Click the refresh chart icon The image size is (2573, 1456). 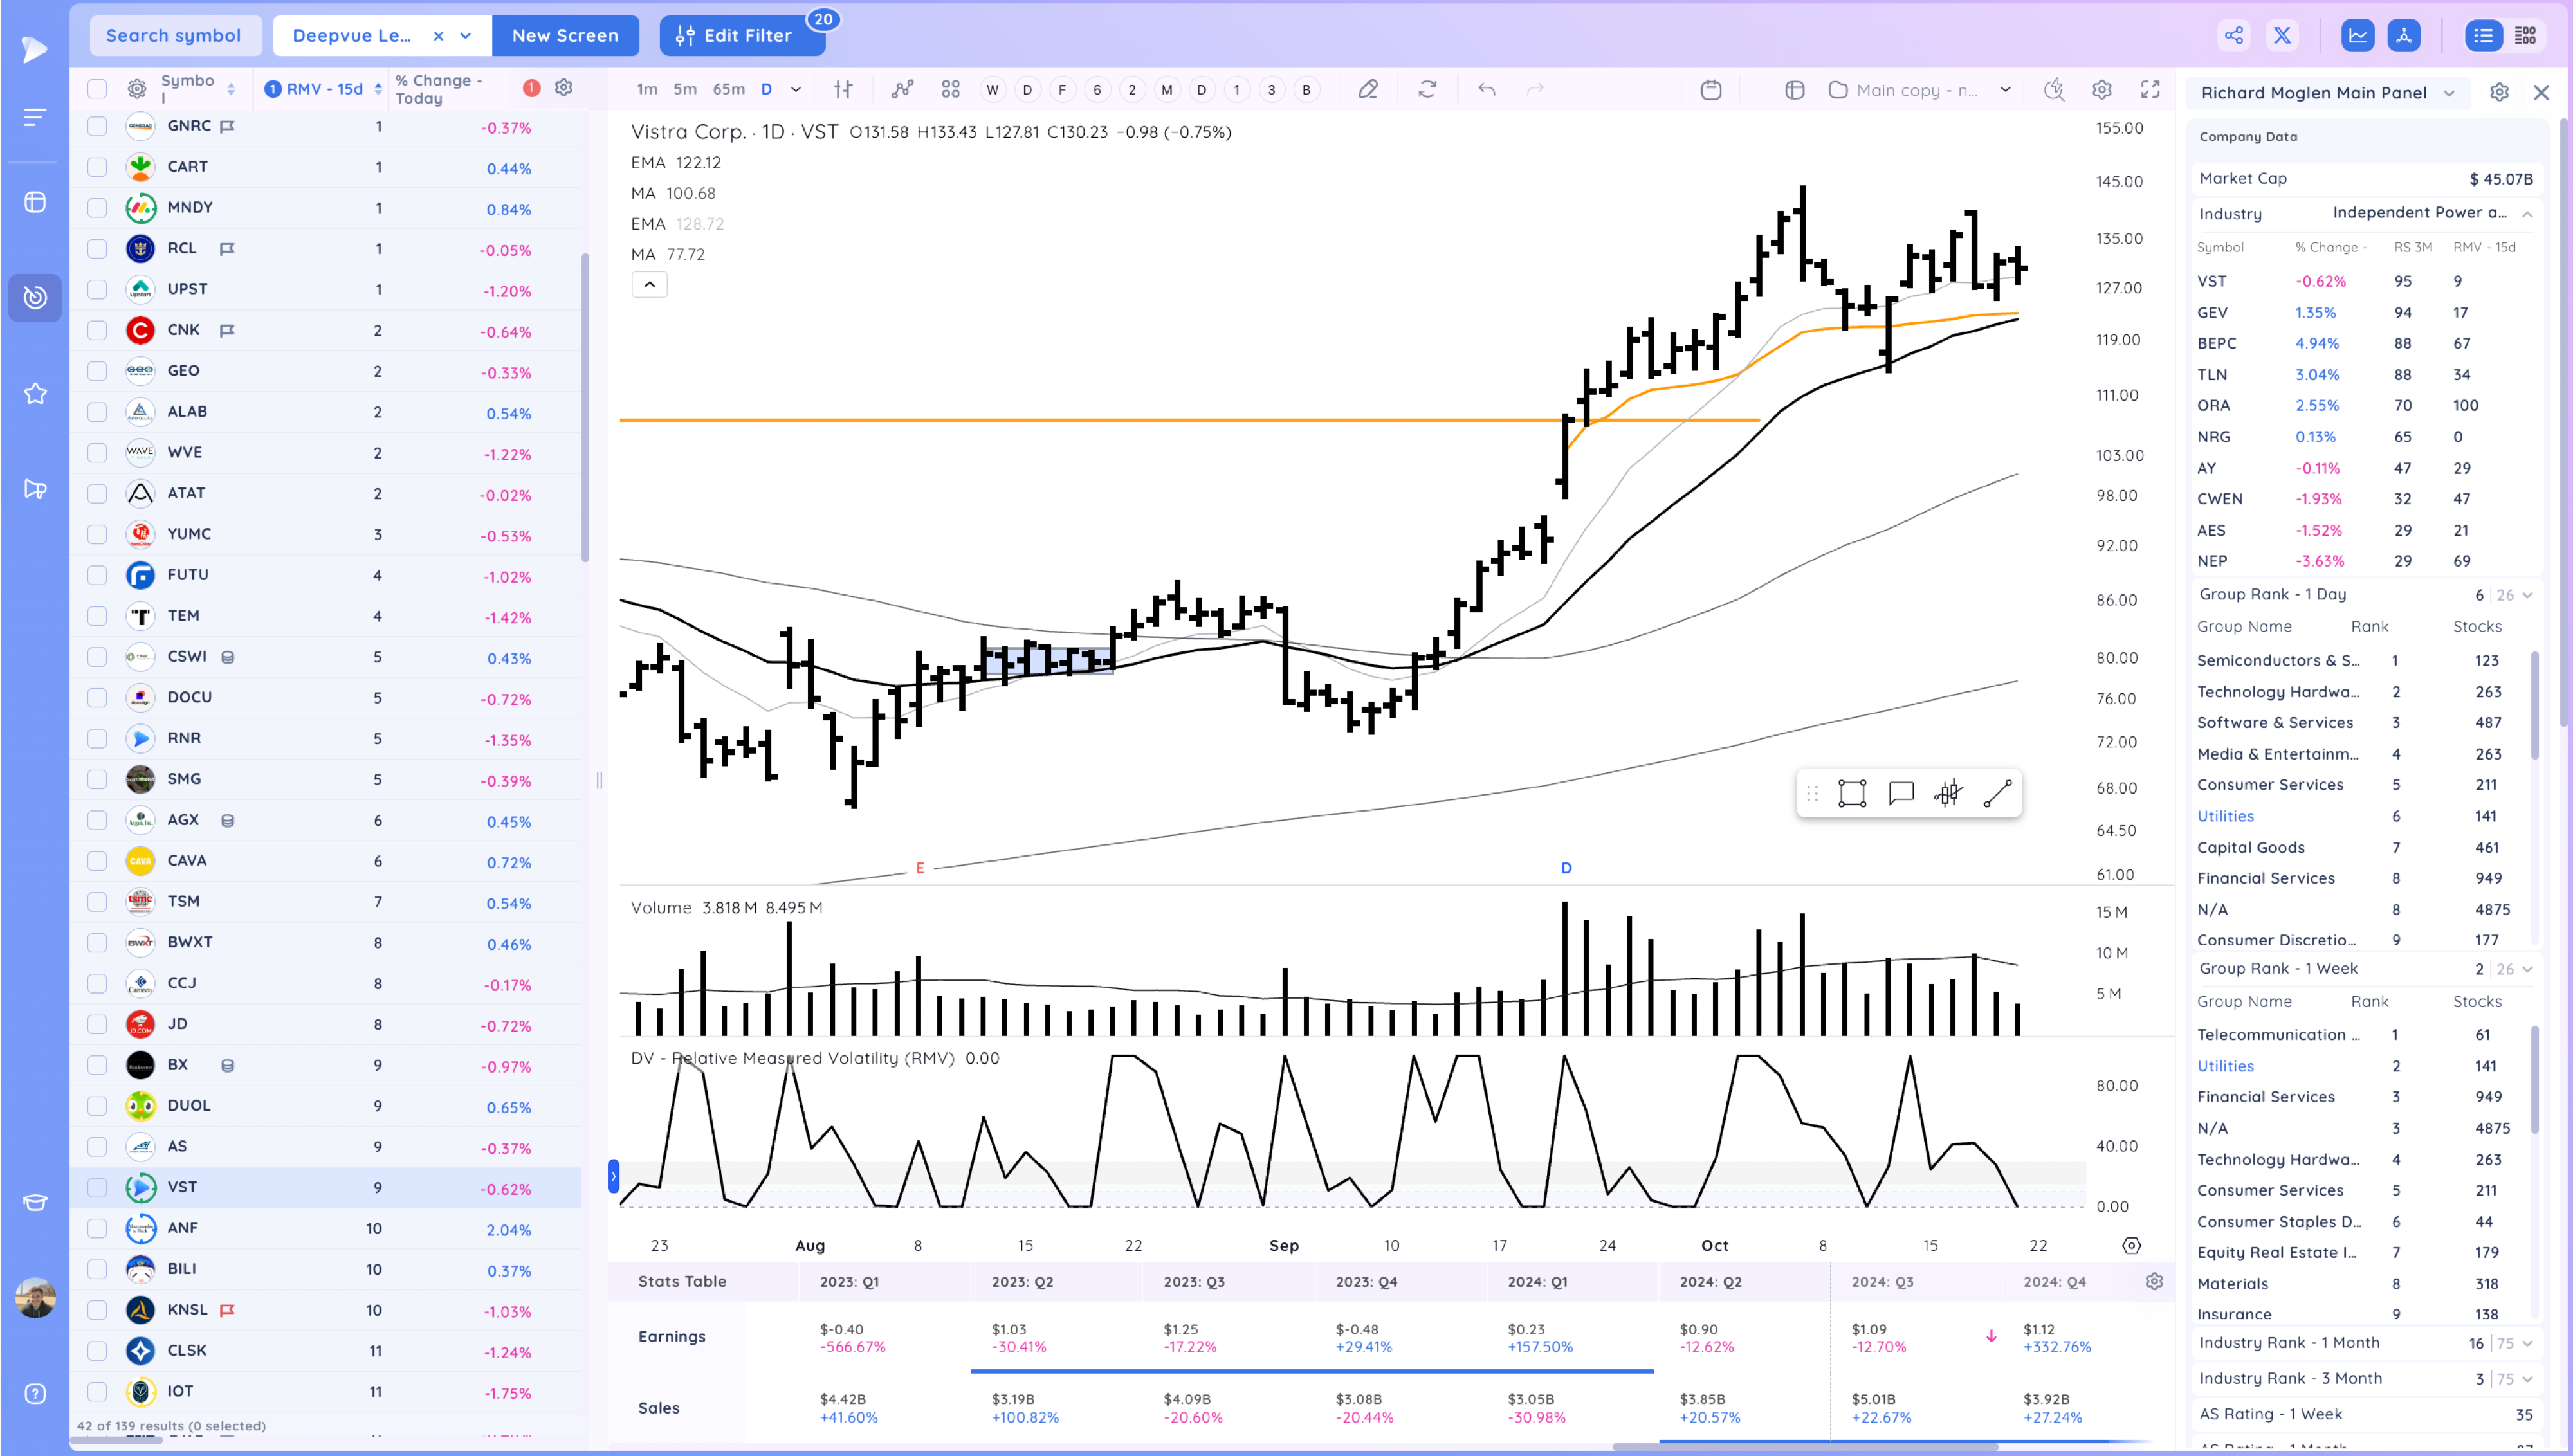point(1427,89)
